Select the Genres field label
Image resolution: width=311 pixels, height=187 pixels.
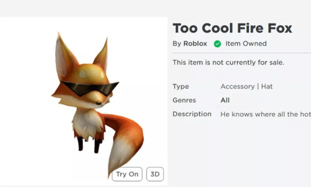[x=184, y=100]
